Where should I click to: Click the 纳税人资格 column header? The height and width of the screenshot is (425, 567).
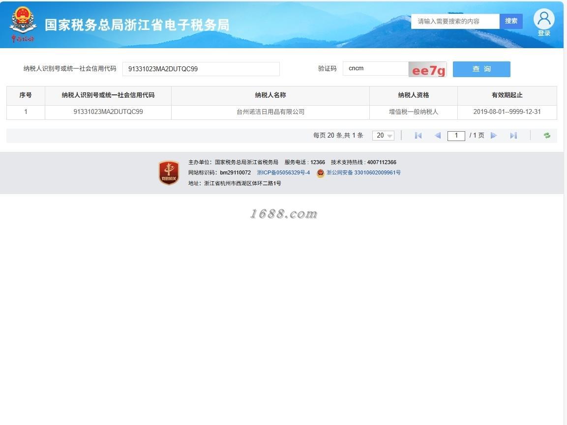point(413,95)
